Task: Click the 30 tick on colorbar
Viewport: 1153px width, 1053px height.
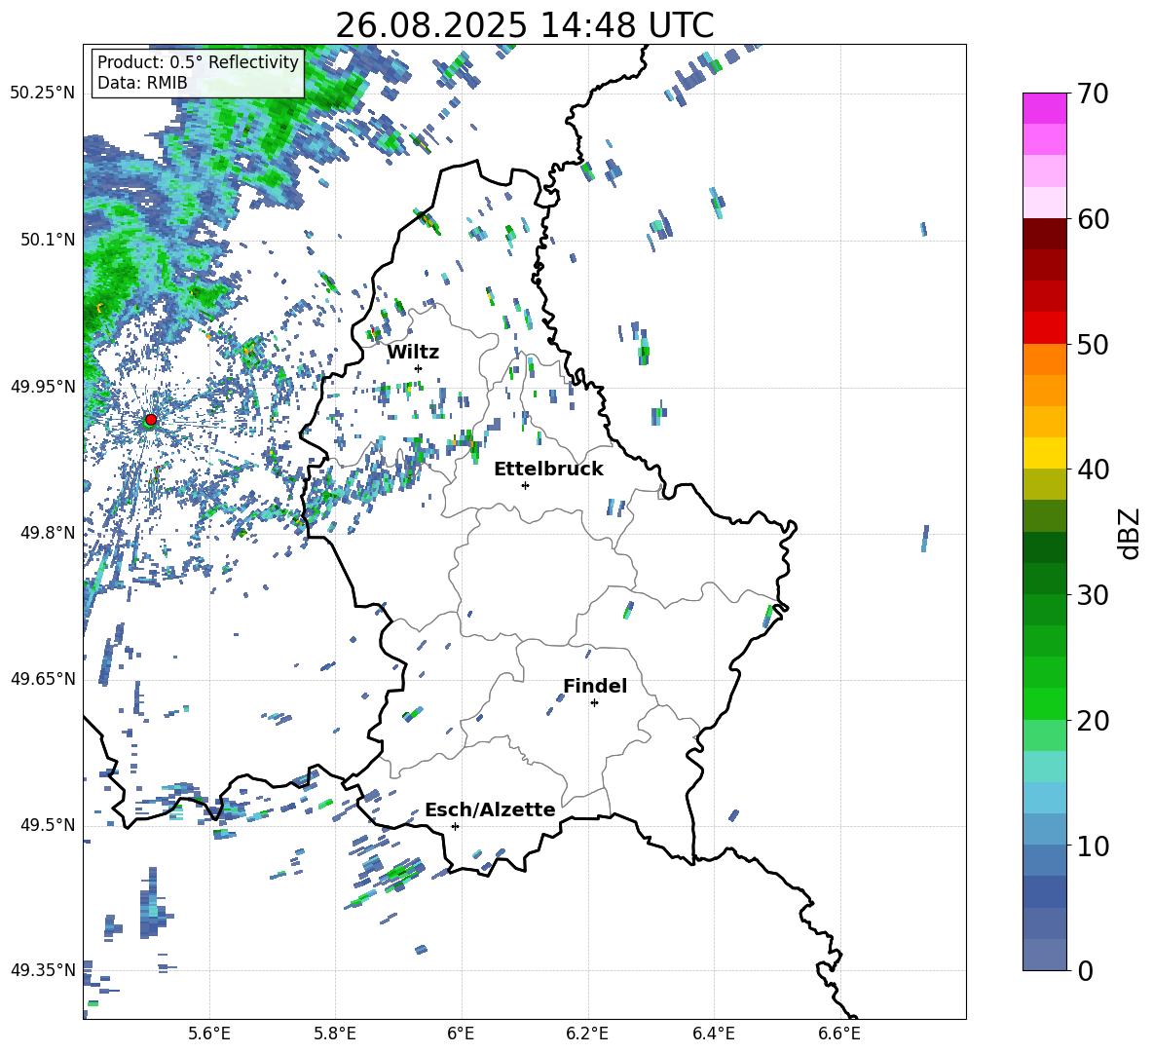Action: coord(1092,595)
